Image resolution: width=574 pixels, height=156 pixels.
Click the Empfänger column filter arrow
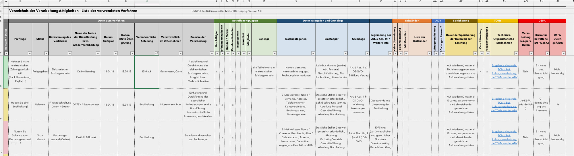[x=345, y=53]
